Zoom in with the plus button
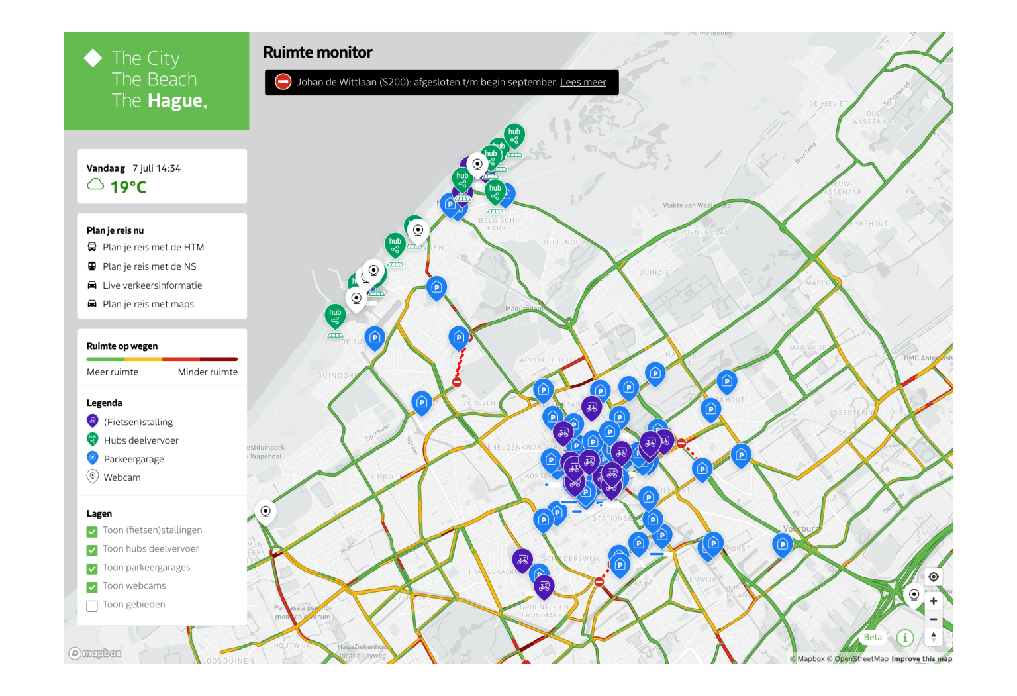Viewport: 1017px width, 696px height. pyautogui.click(x=933, y=601)
